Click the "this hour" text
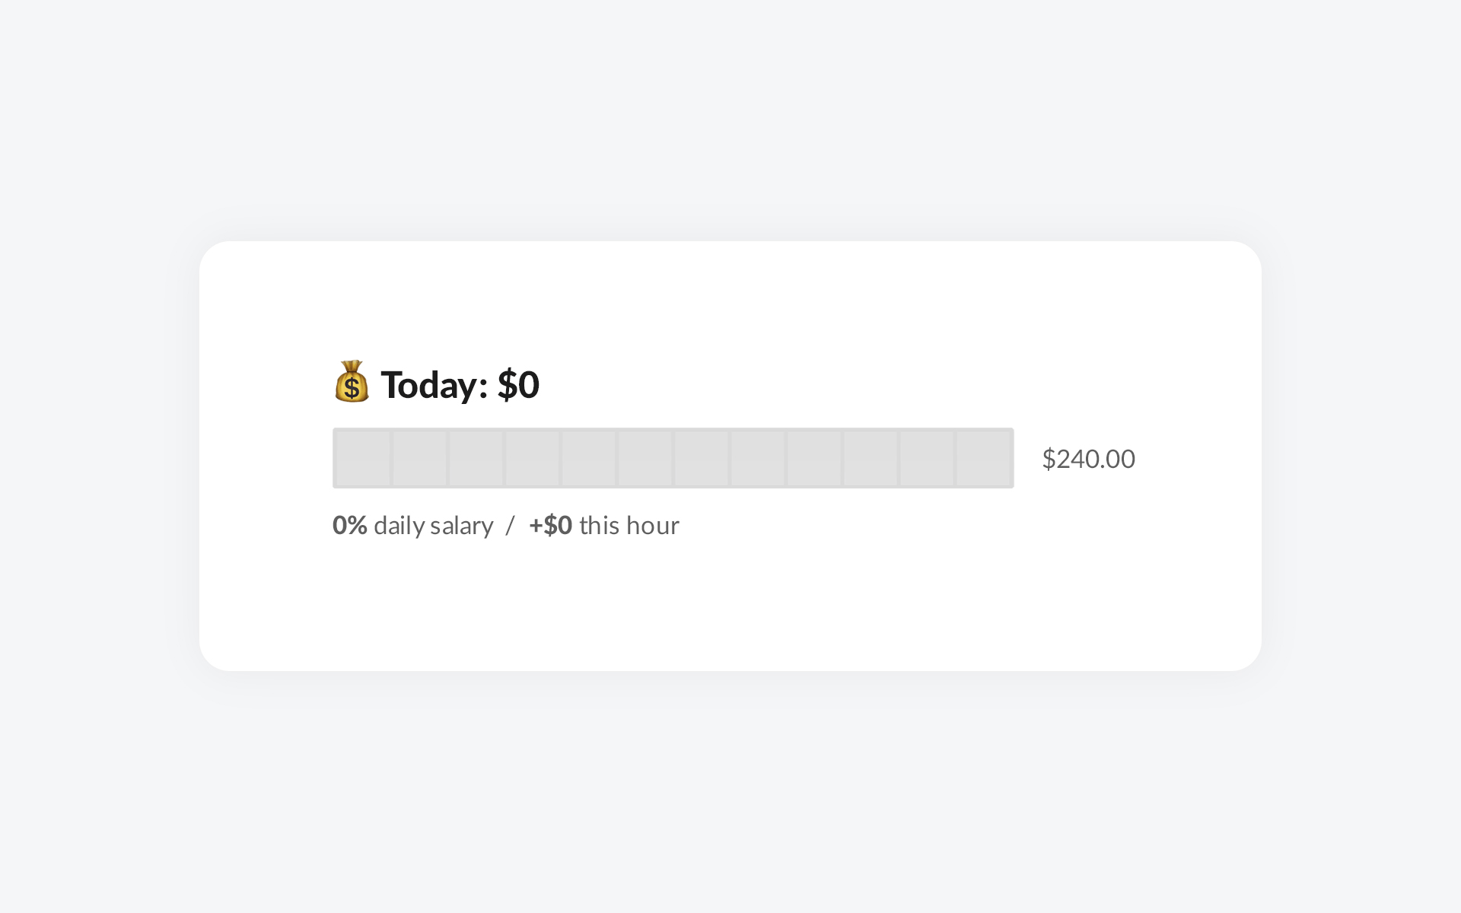1461x913 pixels. click(x=629, y=525)
